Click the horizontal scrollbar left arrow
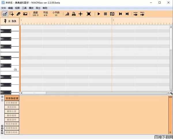The image size is (173, 139). tap(21, 93)
